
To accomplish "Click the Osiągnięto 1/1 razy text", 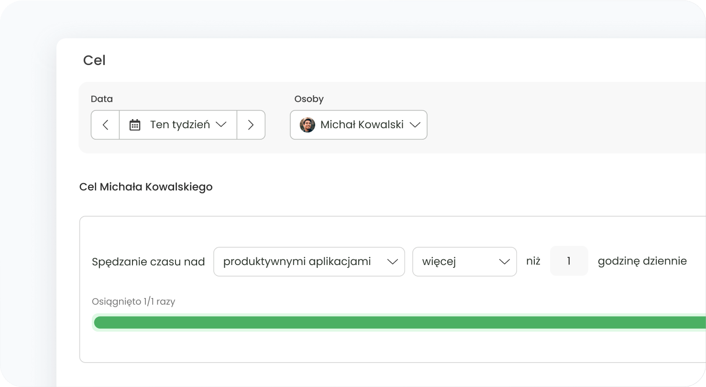I will (133, 302).
